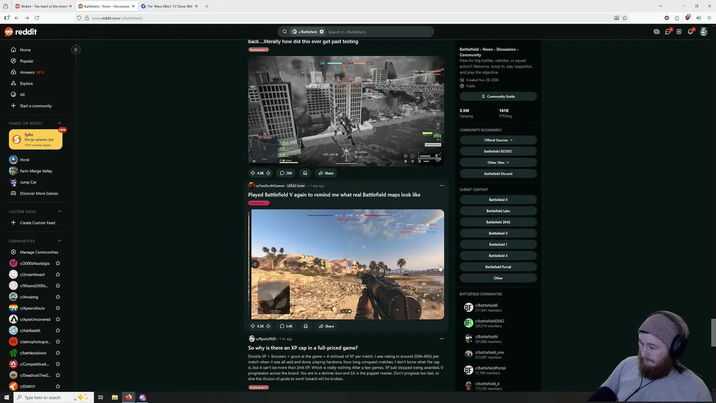Favorite r/90sand2000s with its star
Screen dimensions: 716x403
click(58, 286)
